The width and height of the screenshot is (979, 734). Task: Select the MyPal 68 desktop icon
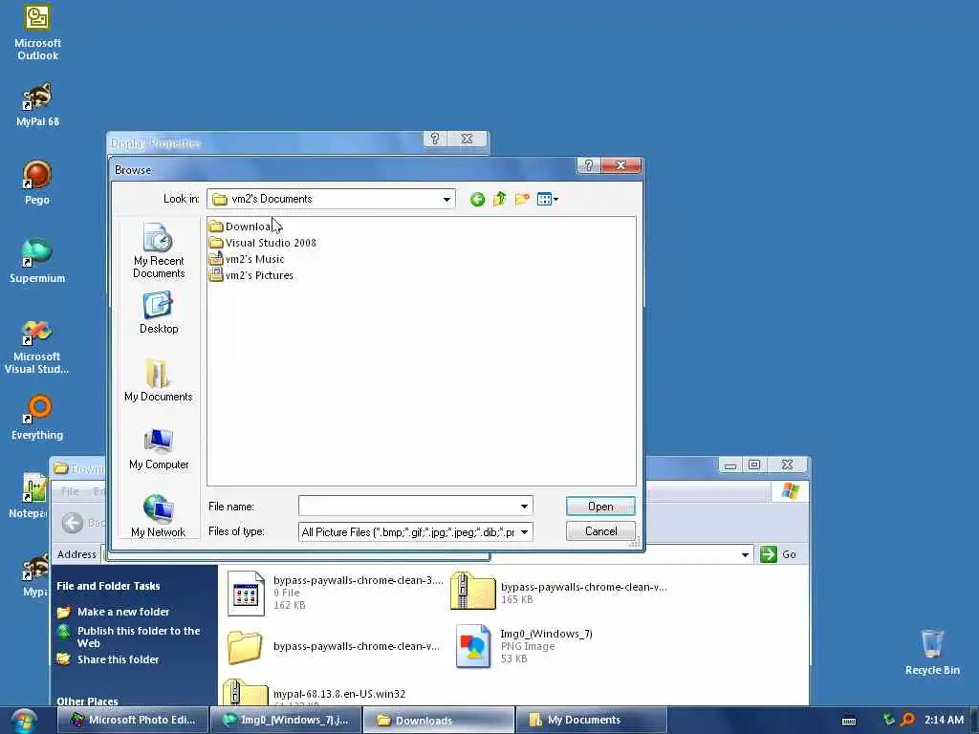[37, 105]
